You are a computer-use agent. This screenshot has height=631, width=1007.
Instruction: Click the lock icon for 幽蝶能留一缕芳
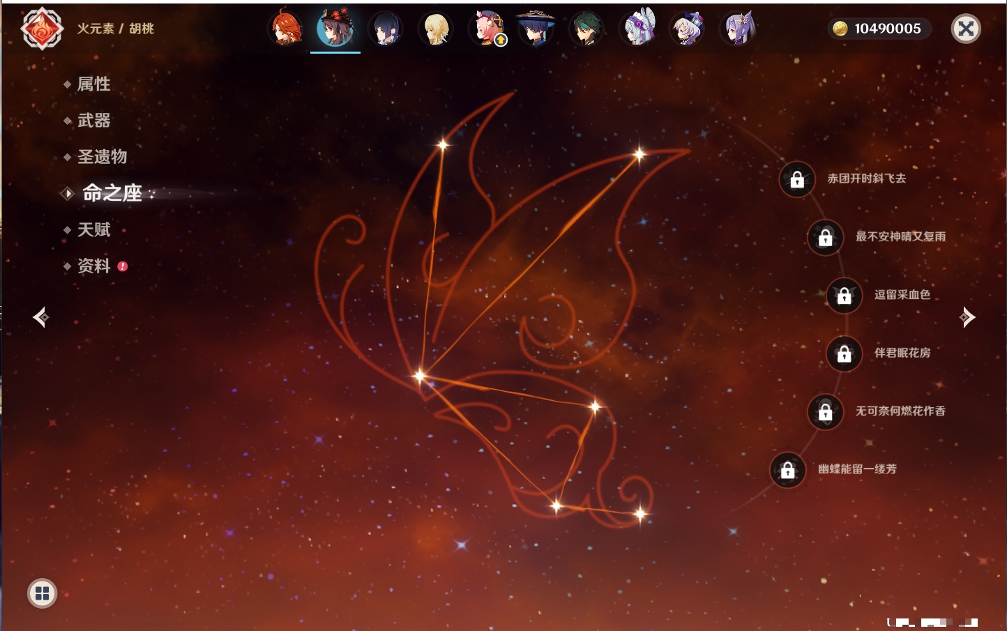point(787,469)
